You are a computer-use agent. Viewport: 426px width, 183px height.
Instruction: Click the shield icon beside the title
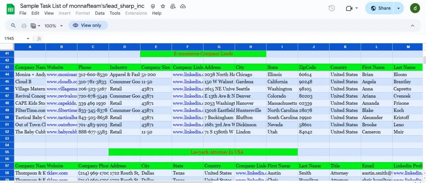[x=153, y=6]
